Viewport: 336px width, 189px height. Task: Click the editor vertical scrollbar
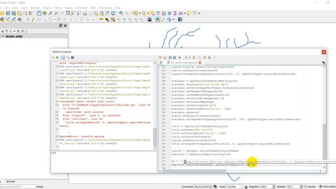pos(324,141)
